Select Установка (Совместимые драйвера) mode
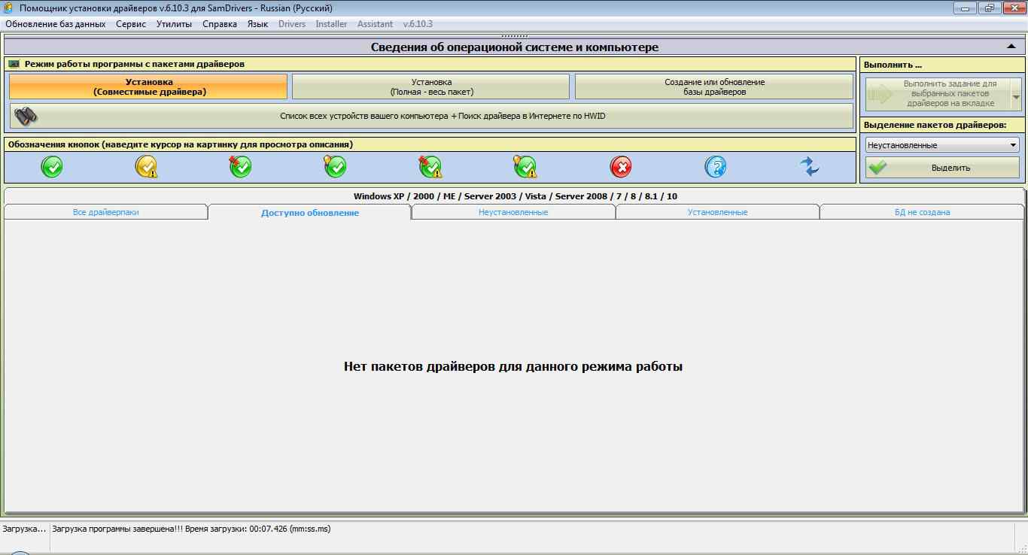This screenshot has height=555, width=1028. (x=148, y=86)
